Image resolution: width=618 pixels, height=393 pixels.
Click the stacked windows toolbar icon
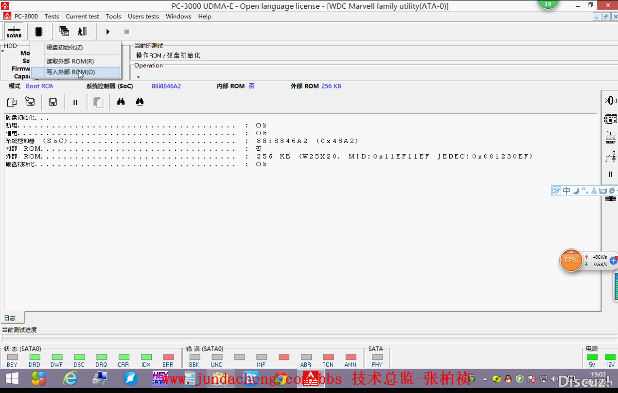[x=64, y=32]
